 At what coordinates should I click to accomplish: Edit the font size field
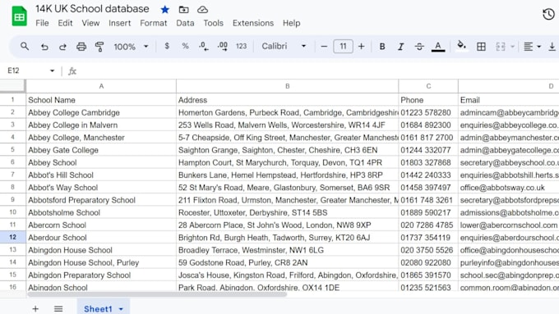pos(343,47)
